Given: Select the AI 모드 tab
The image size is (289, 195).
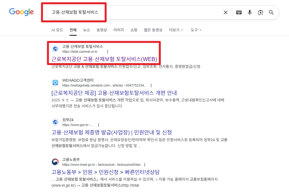Looking at the screenshot, I should click(x=57, y=30).
